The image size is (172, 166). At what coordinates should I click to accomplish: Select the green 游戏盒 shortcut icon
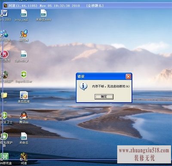tap(4, 157)
